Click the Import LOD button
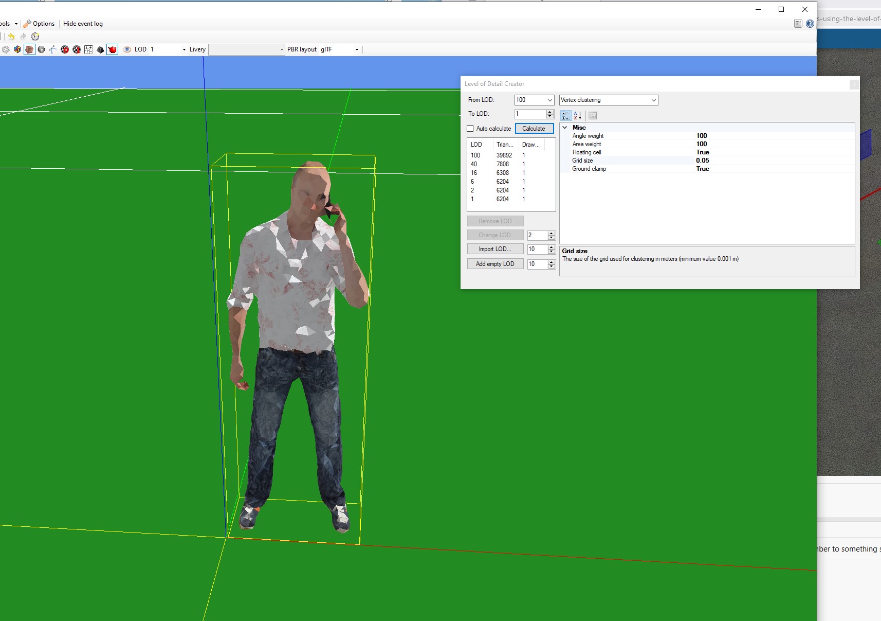Image resolution: width=881 pixels, height=621 pixels. [x=494, y=249]
